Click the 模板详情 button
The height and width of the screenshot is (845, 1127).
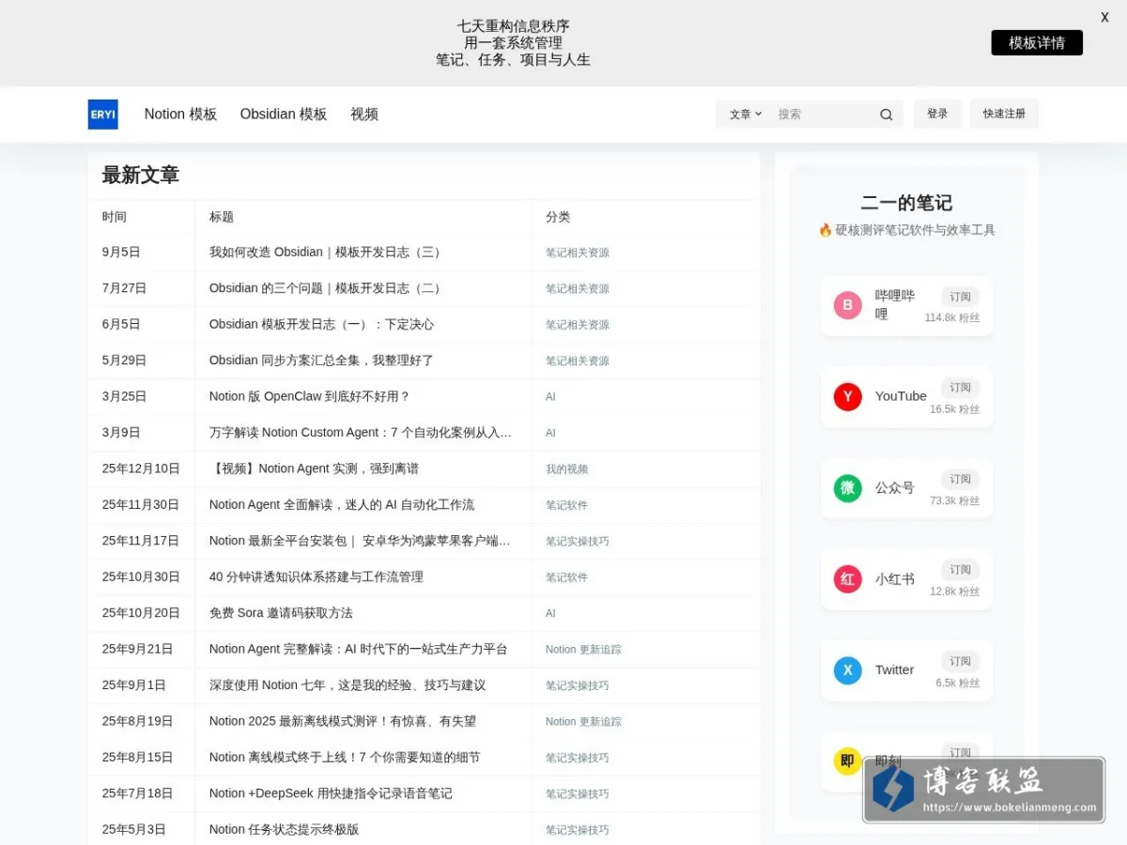coord(1037,43)
